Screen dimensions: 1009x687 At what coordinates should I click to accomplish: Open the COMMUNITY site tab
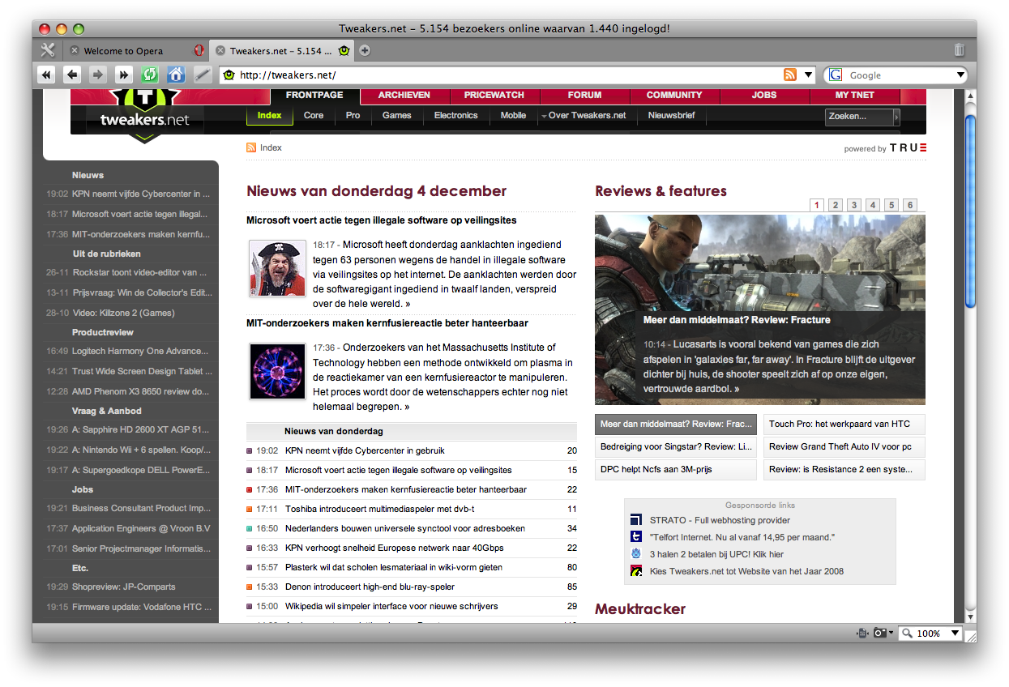(674, 96)
